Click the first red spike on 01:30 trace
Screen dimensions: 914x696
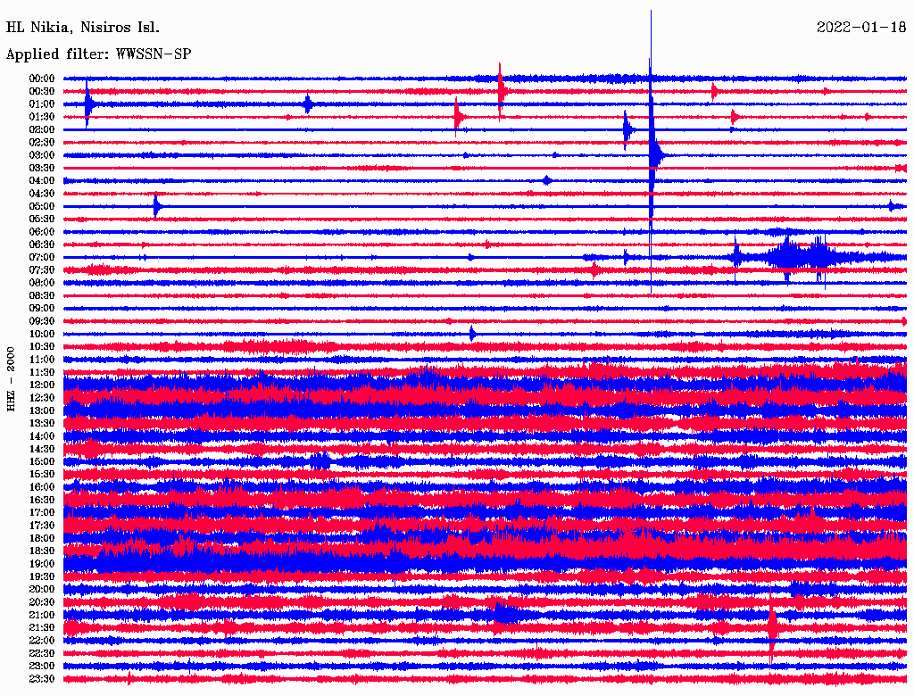click(x=457, y=116)
